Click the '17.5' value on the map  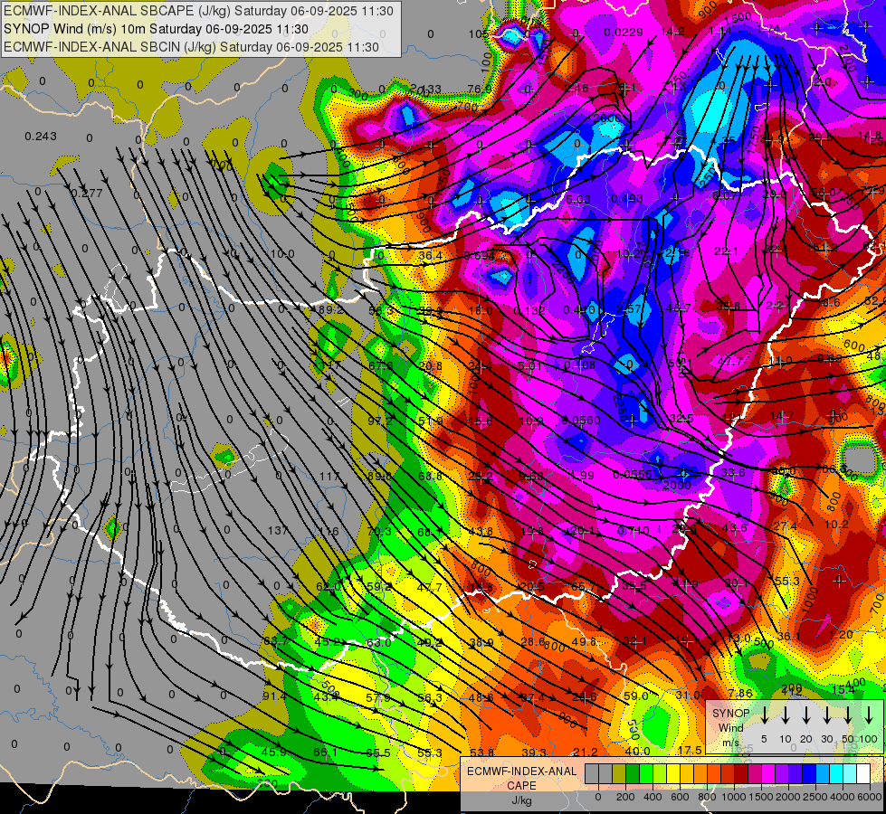690,750
